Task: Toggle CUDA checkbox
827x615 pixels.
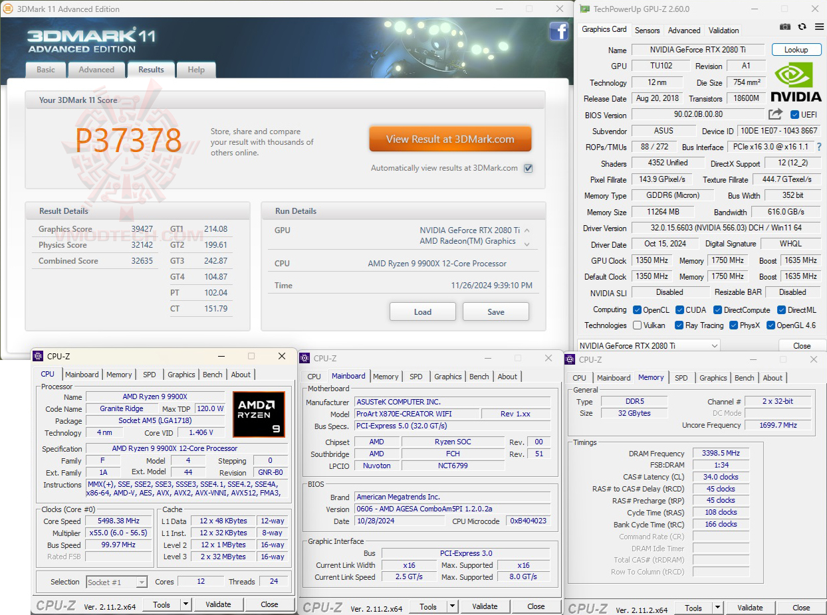Action: pos(680,310)
